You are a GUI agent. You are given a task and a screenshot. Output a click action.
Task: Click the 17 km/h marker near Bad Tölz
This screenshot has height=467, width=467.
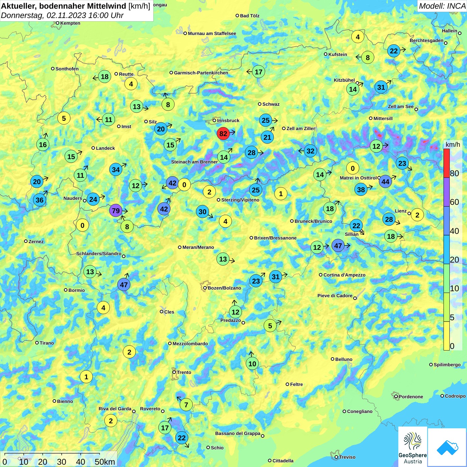(x=259, y=72)
